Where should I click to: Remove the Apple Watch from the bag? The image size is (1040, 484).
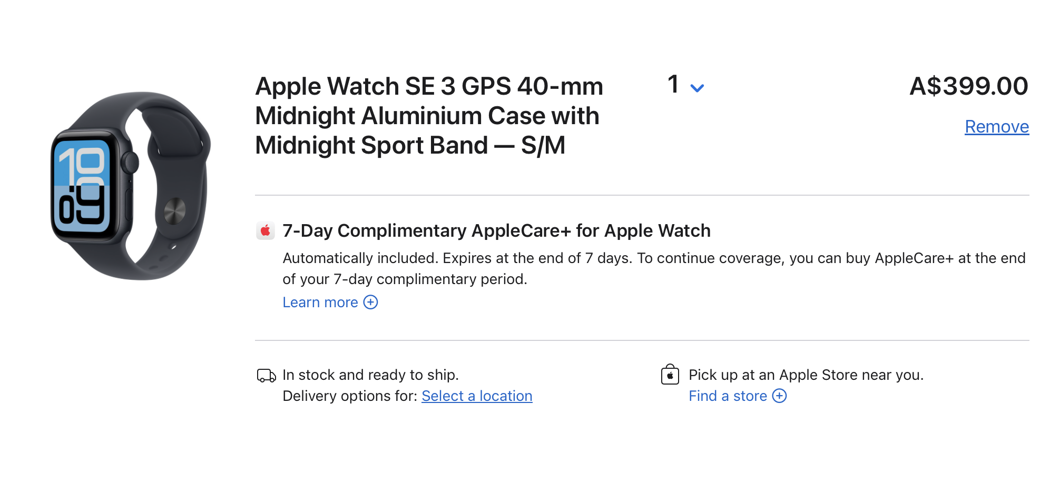996,127
